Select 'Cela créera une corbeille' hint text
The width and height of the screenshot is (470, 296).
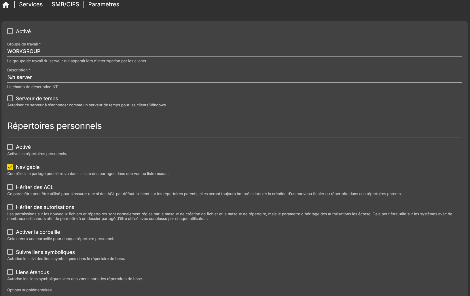[x=60, y=239]
